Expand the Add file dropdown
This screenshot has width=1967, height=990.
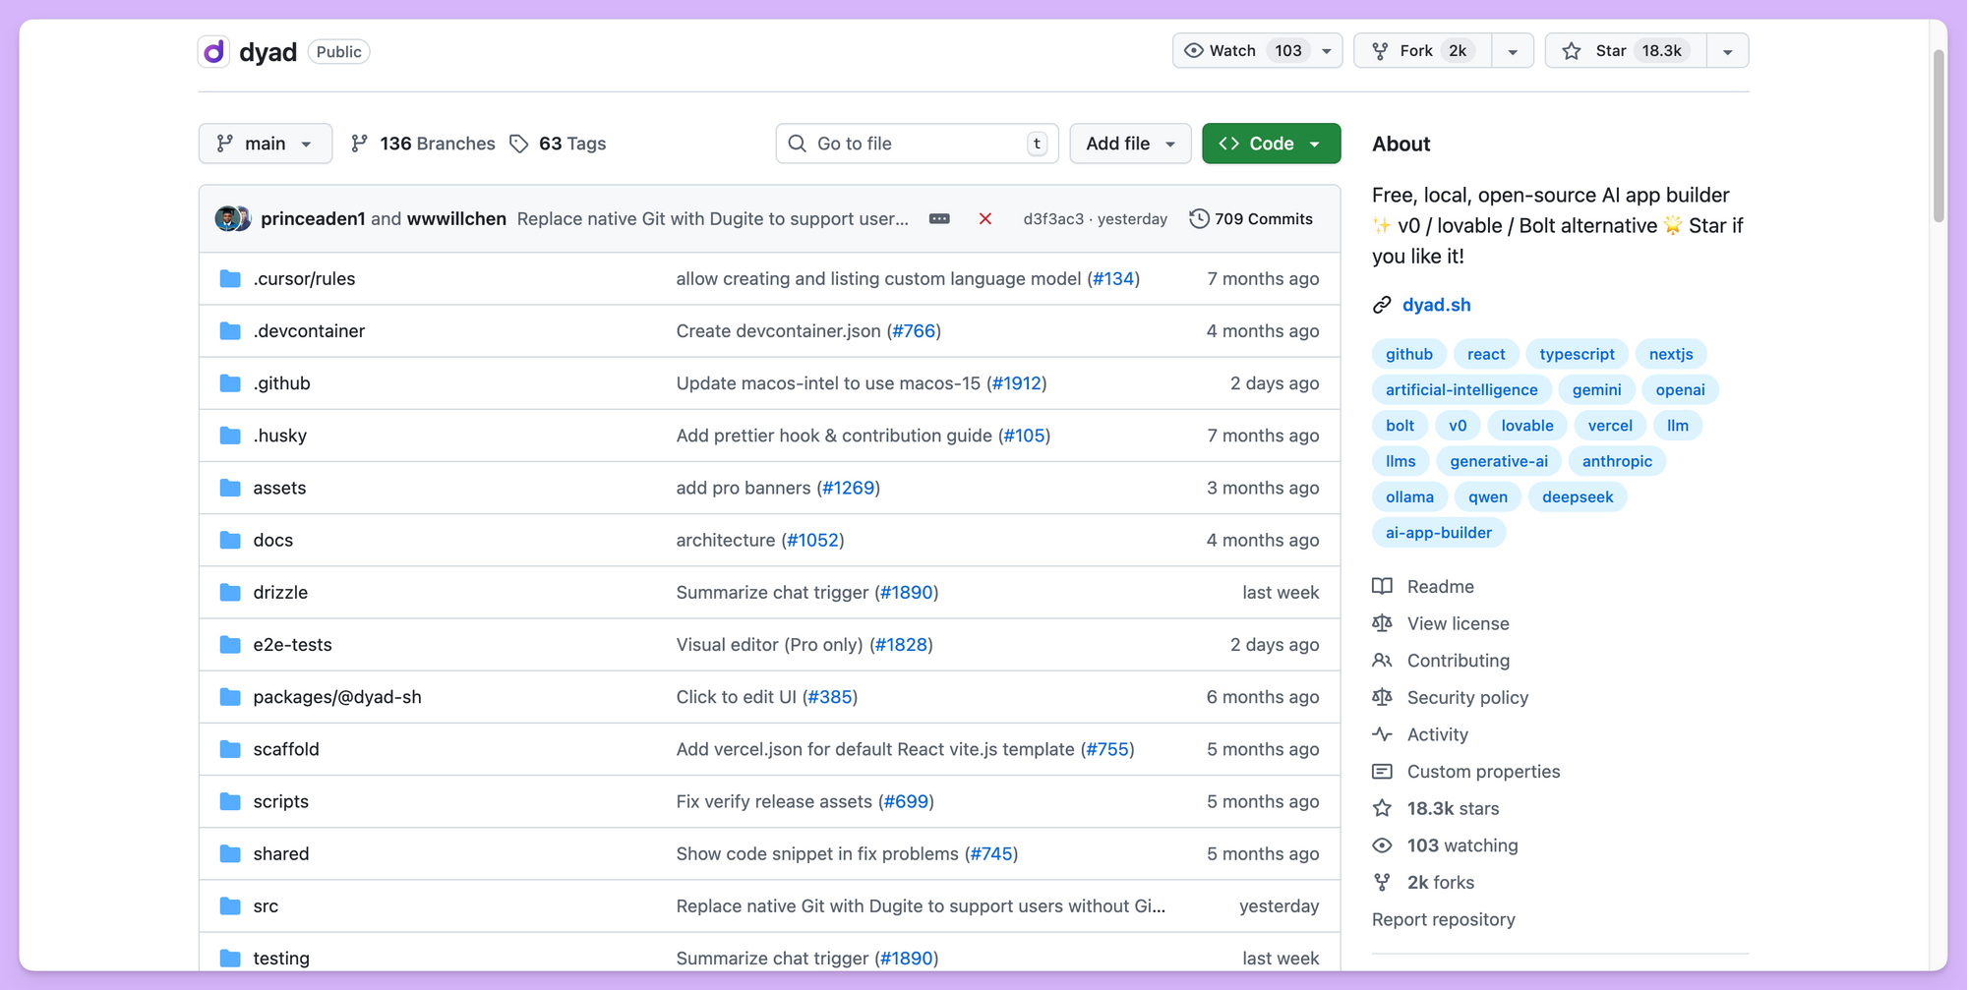click(x=1130, y=144)
